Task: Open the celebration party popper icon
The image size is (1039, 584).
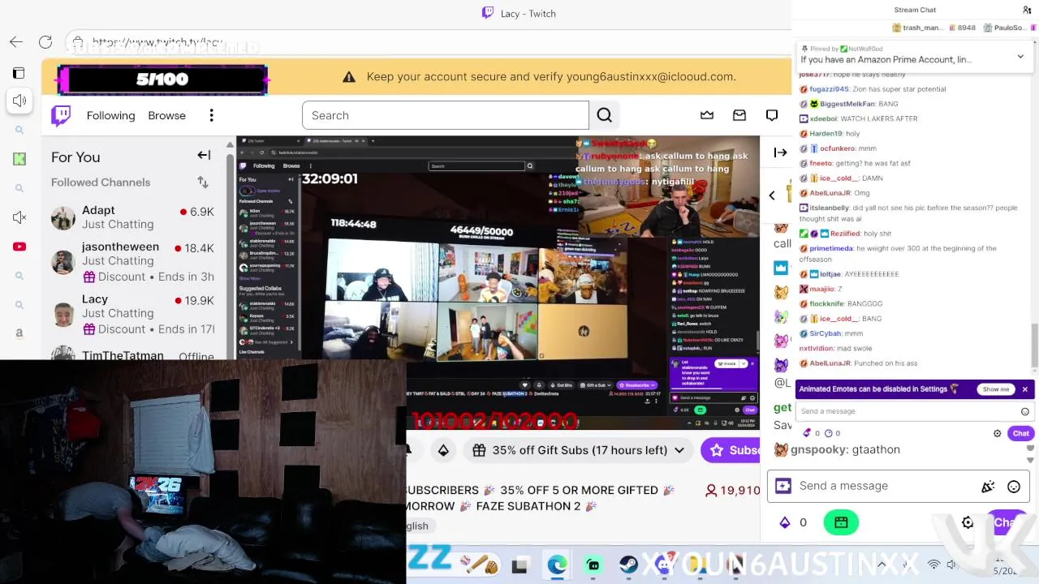Action: pos(988,487)
